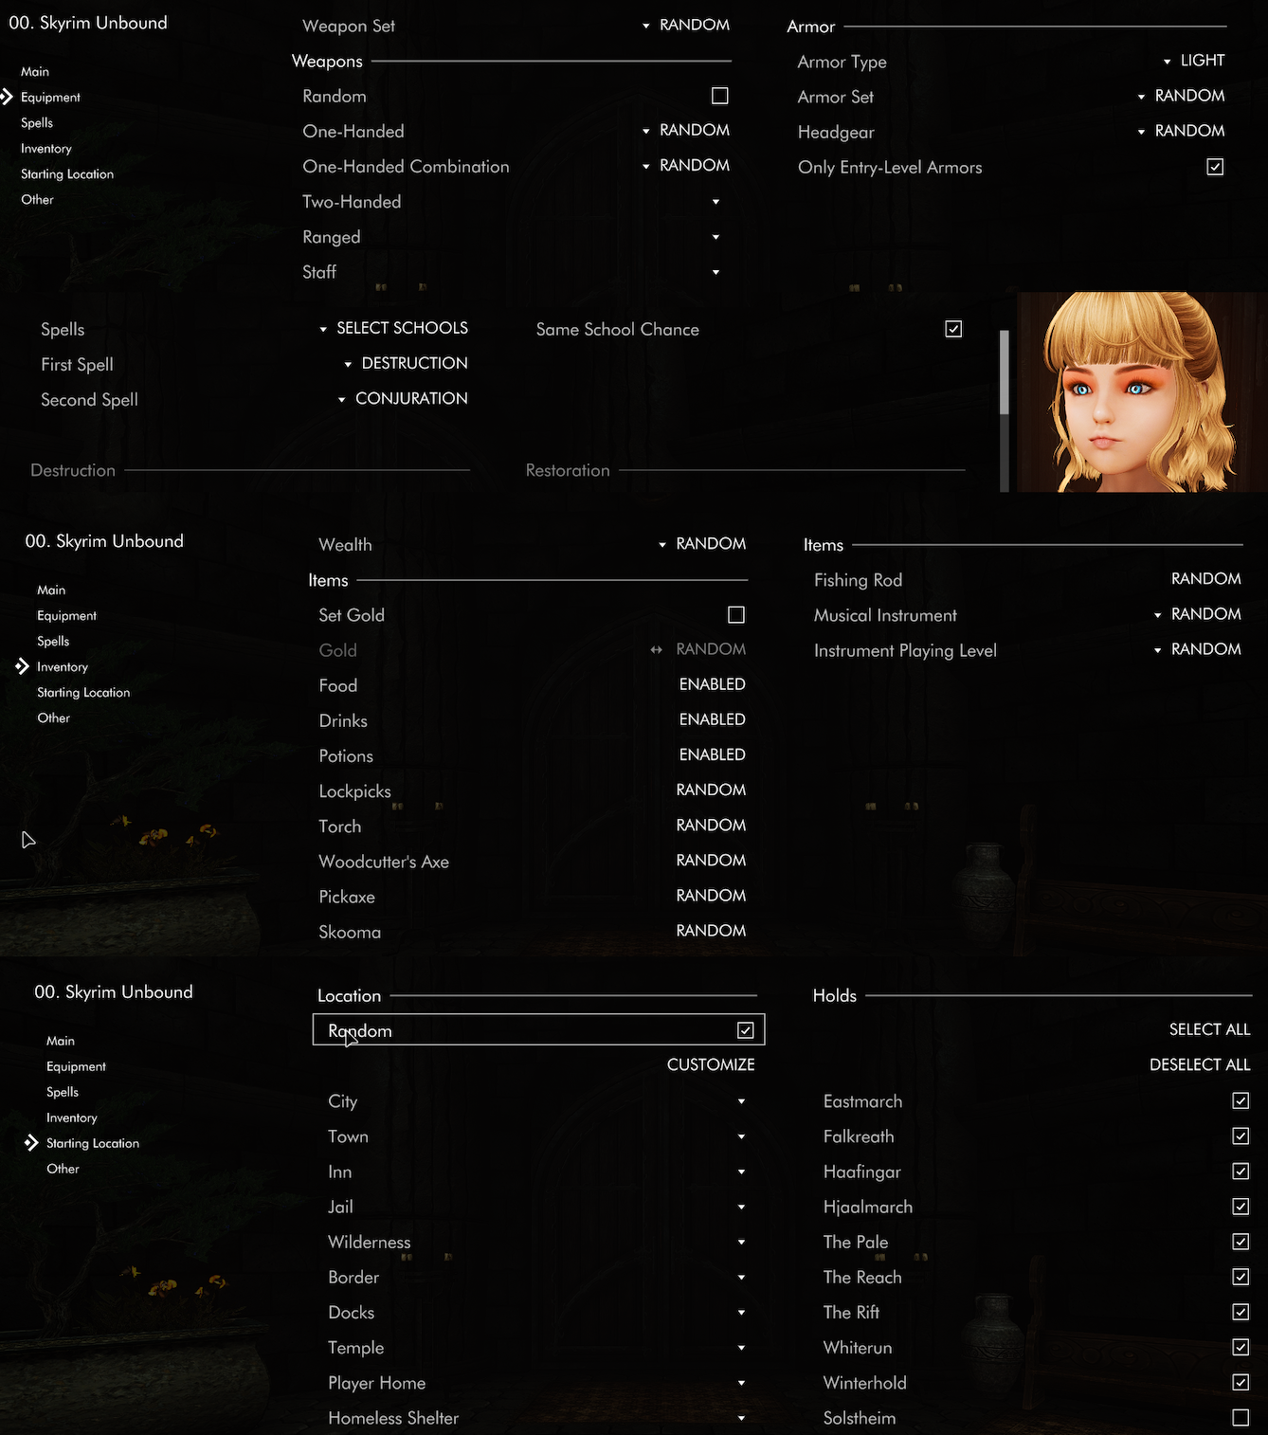Open the Wealth dropdown
1268x1435 pixels.
tap(702, 543)
